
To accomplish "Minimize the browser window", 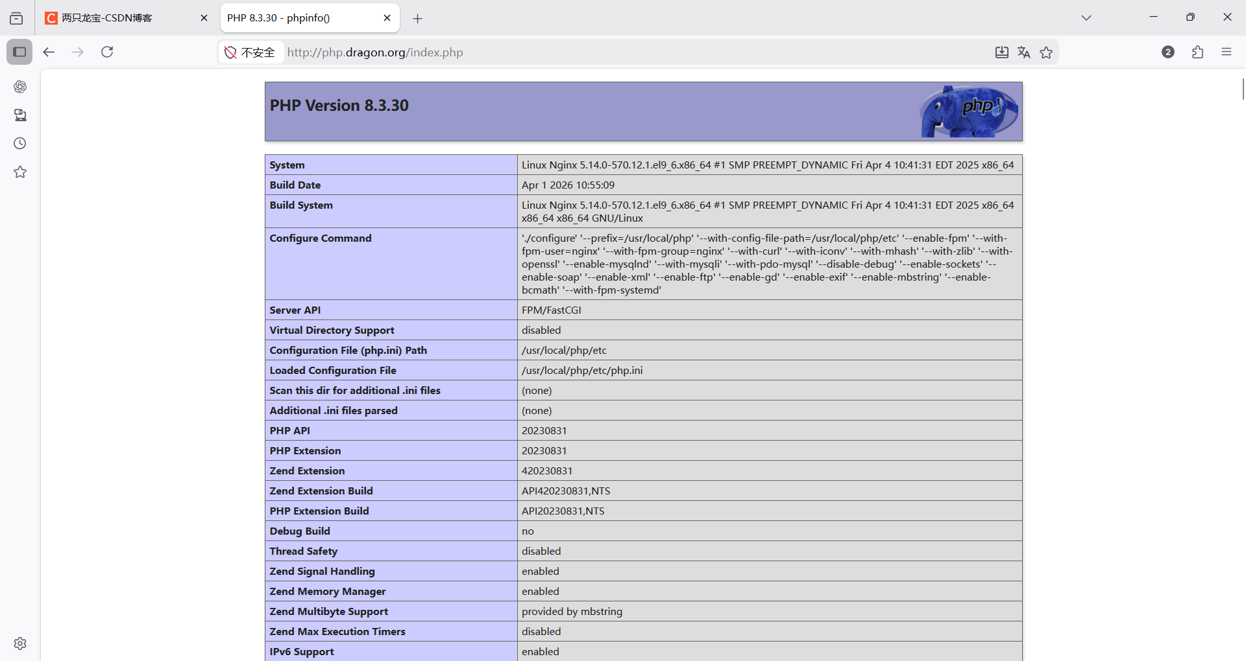I will [1153, 17].
